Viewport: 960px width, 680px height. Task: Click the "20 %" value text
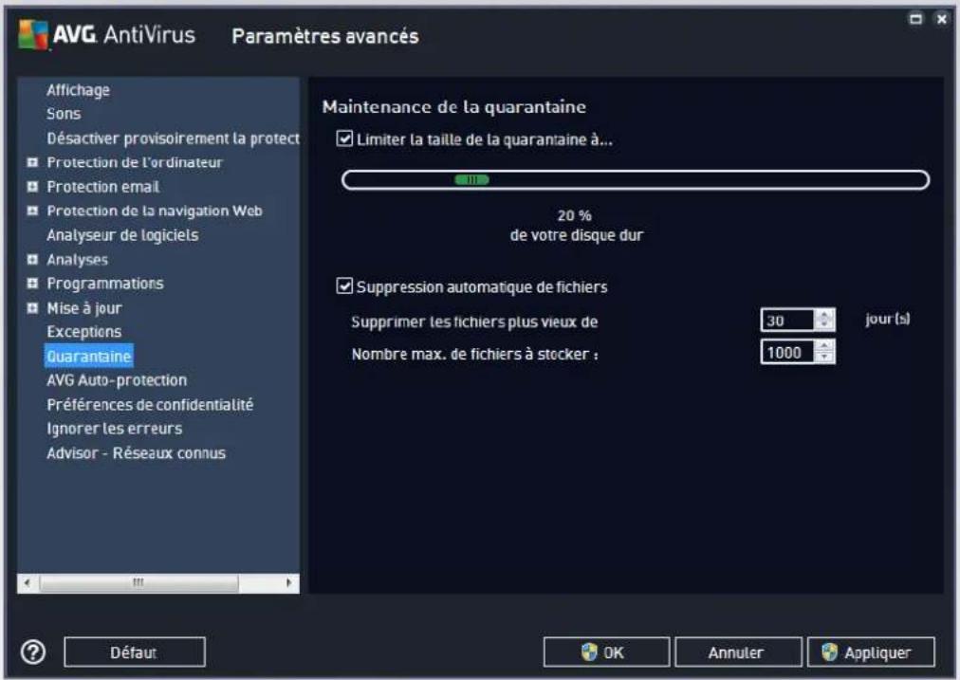pyautogui.click(x=574, y=215)
